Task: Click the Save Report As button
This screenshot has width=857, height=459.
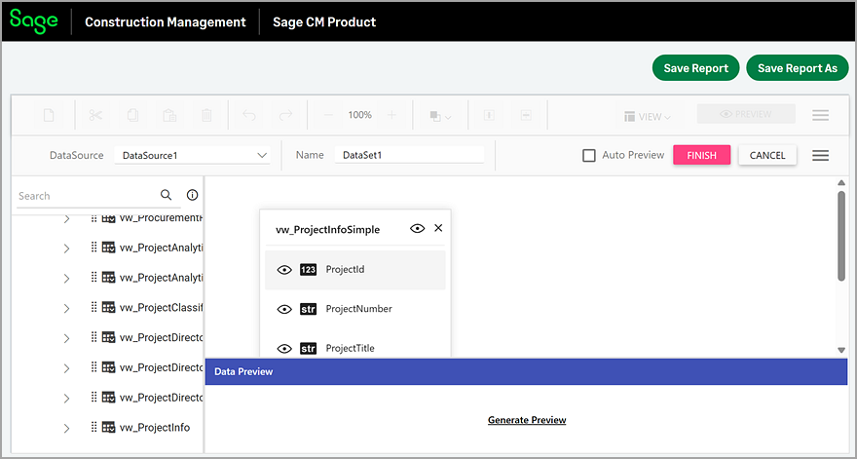Action: (x=797, y=68)
